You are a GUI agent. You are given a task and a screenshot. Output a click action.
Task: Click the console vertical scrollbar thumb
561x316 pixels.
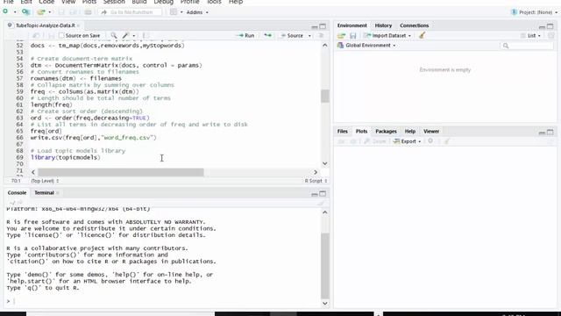coord(325,266)
